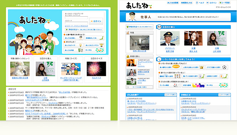Image resolution: width=237 pixels, height=135 pixels.
Task: Click the ログイン arrow icon in top navigation
Action: (208, 3)
